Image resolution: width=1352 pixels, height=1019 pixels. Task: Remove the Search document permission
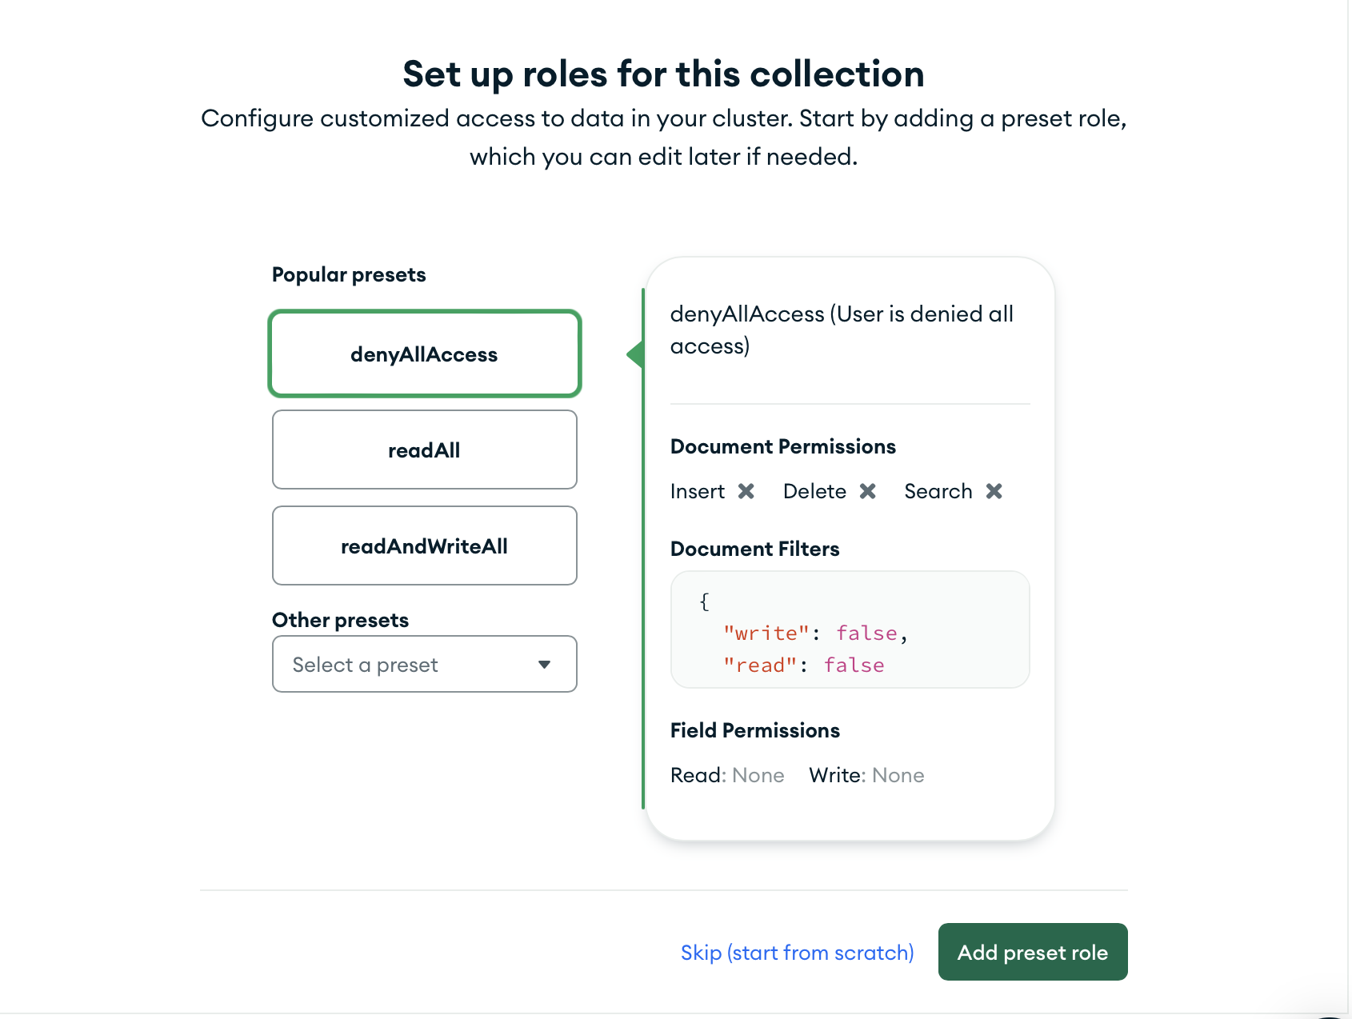coord(994,491)
